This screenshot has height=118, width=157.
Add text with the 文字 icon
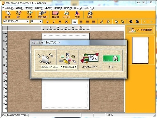pos(77,15)
